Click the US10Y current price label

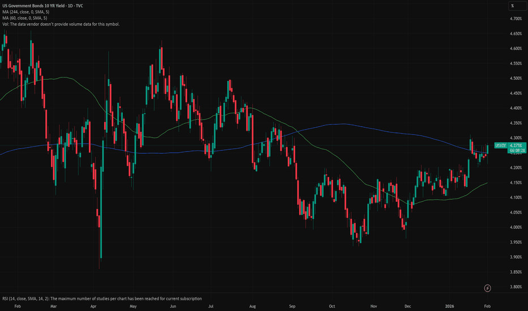(x=500, y=145)
